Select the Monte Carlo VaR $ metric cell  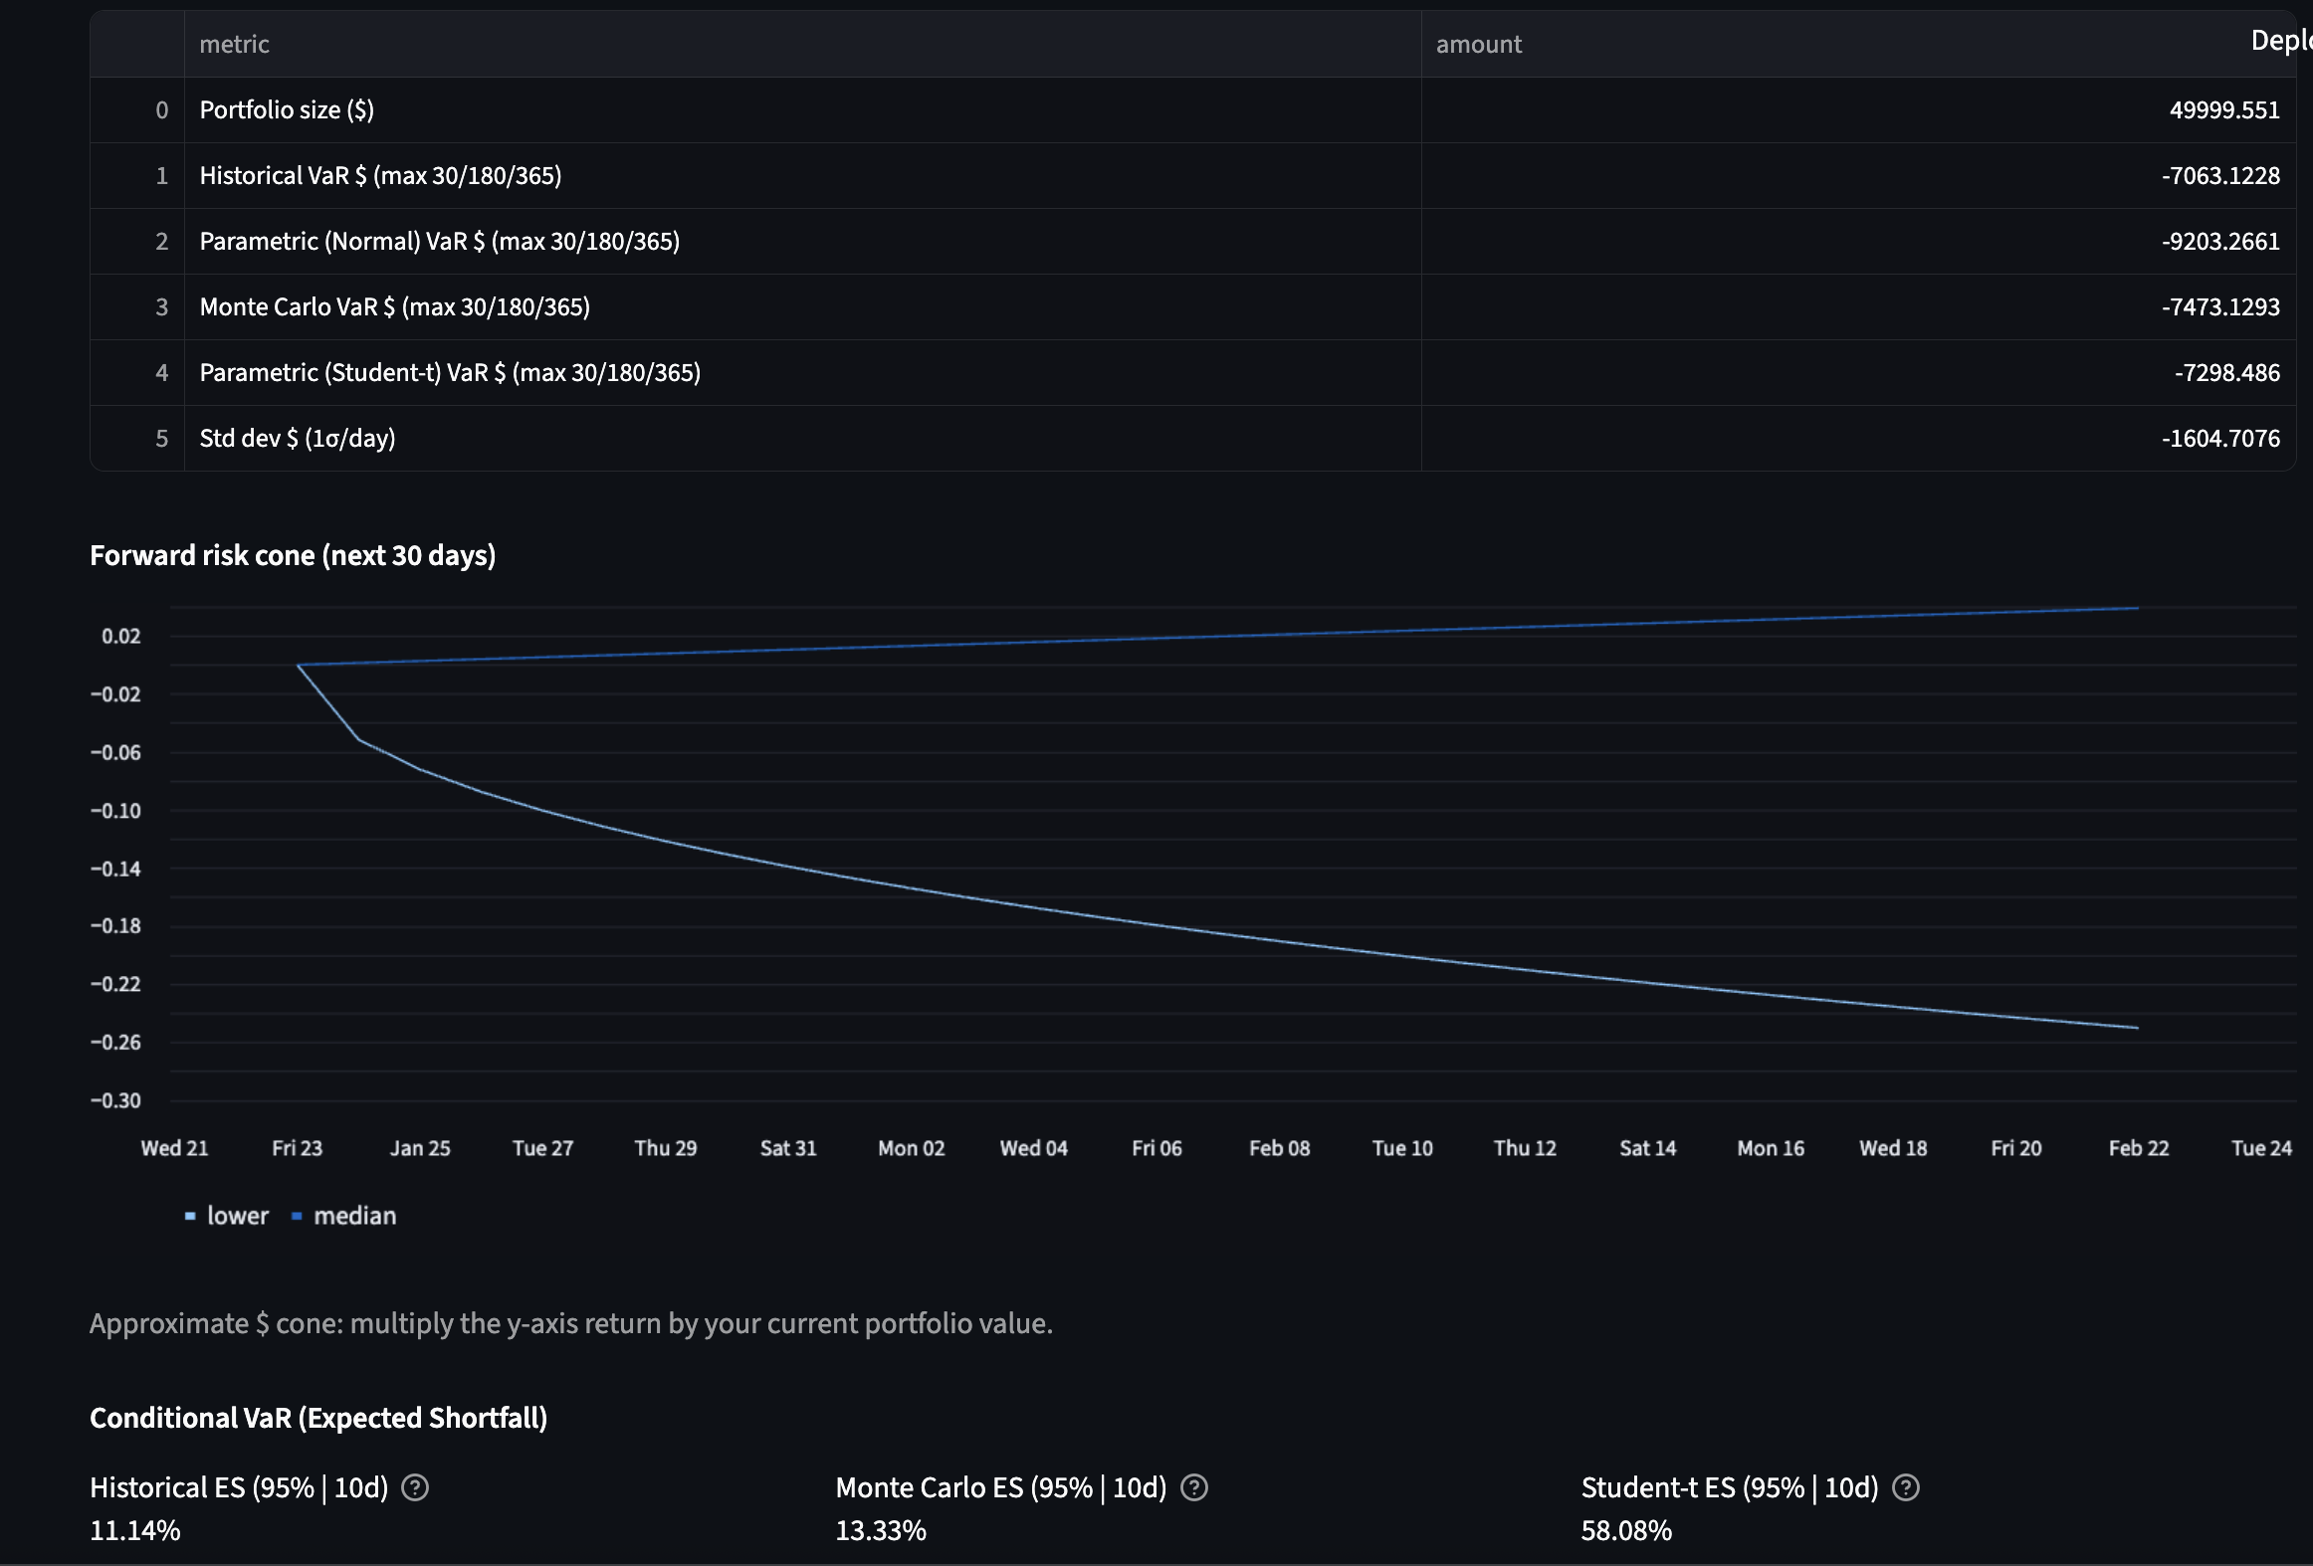tap(394, 306)
